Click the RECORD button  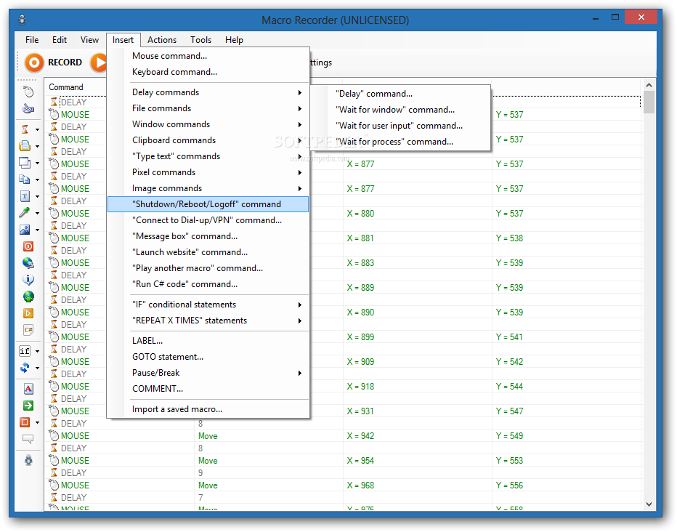(54, 63)
